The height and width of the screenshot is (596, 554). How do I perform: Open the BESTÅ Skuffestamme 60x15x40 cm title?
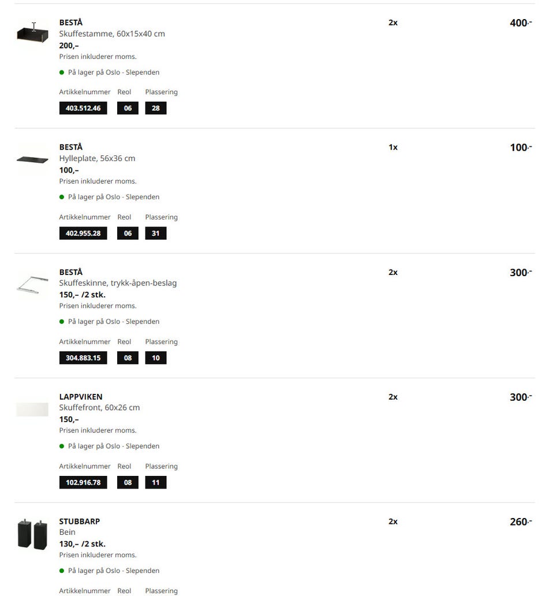(x=112, y=28)
